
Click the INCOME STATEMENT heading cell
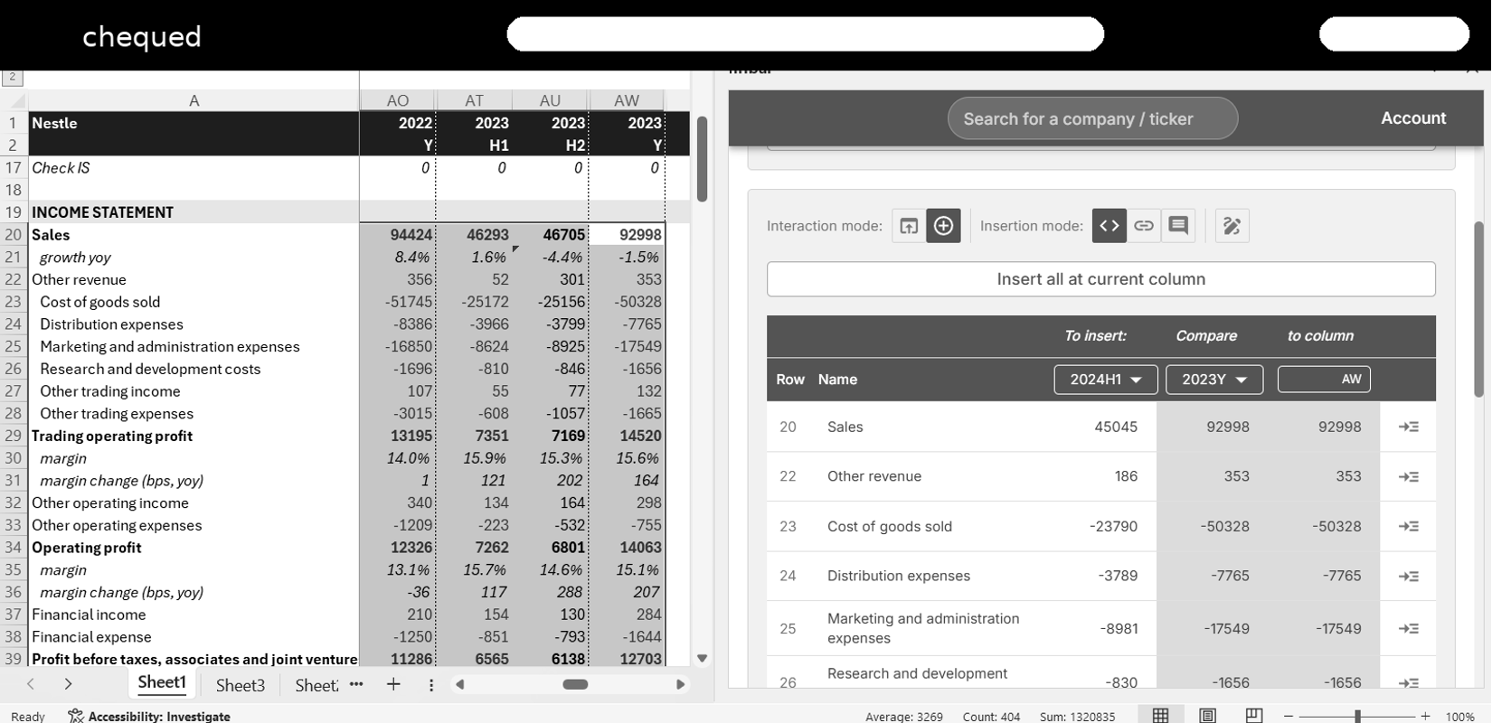(194, 212)
